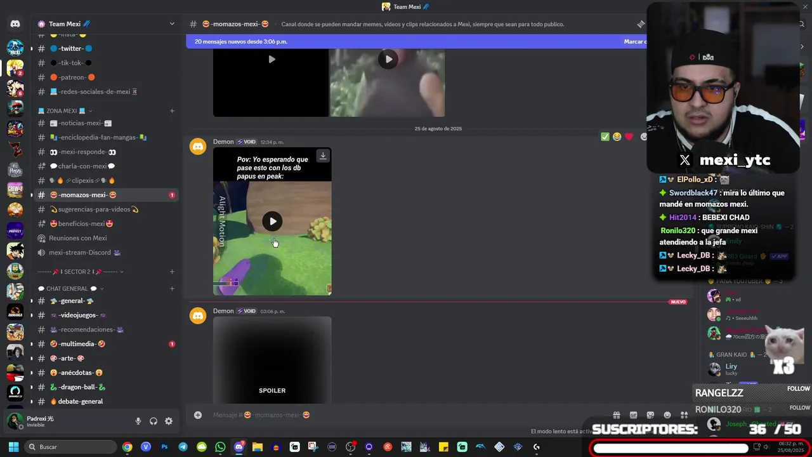The height and width of the screenshot is (457, 812).
Task: Open Windows Start menu
Action: (13, 447)
